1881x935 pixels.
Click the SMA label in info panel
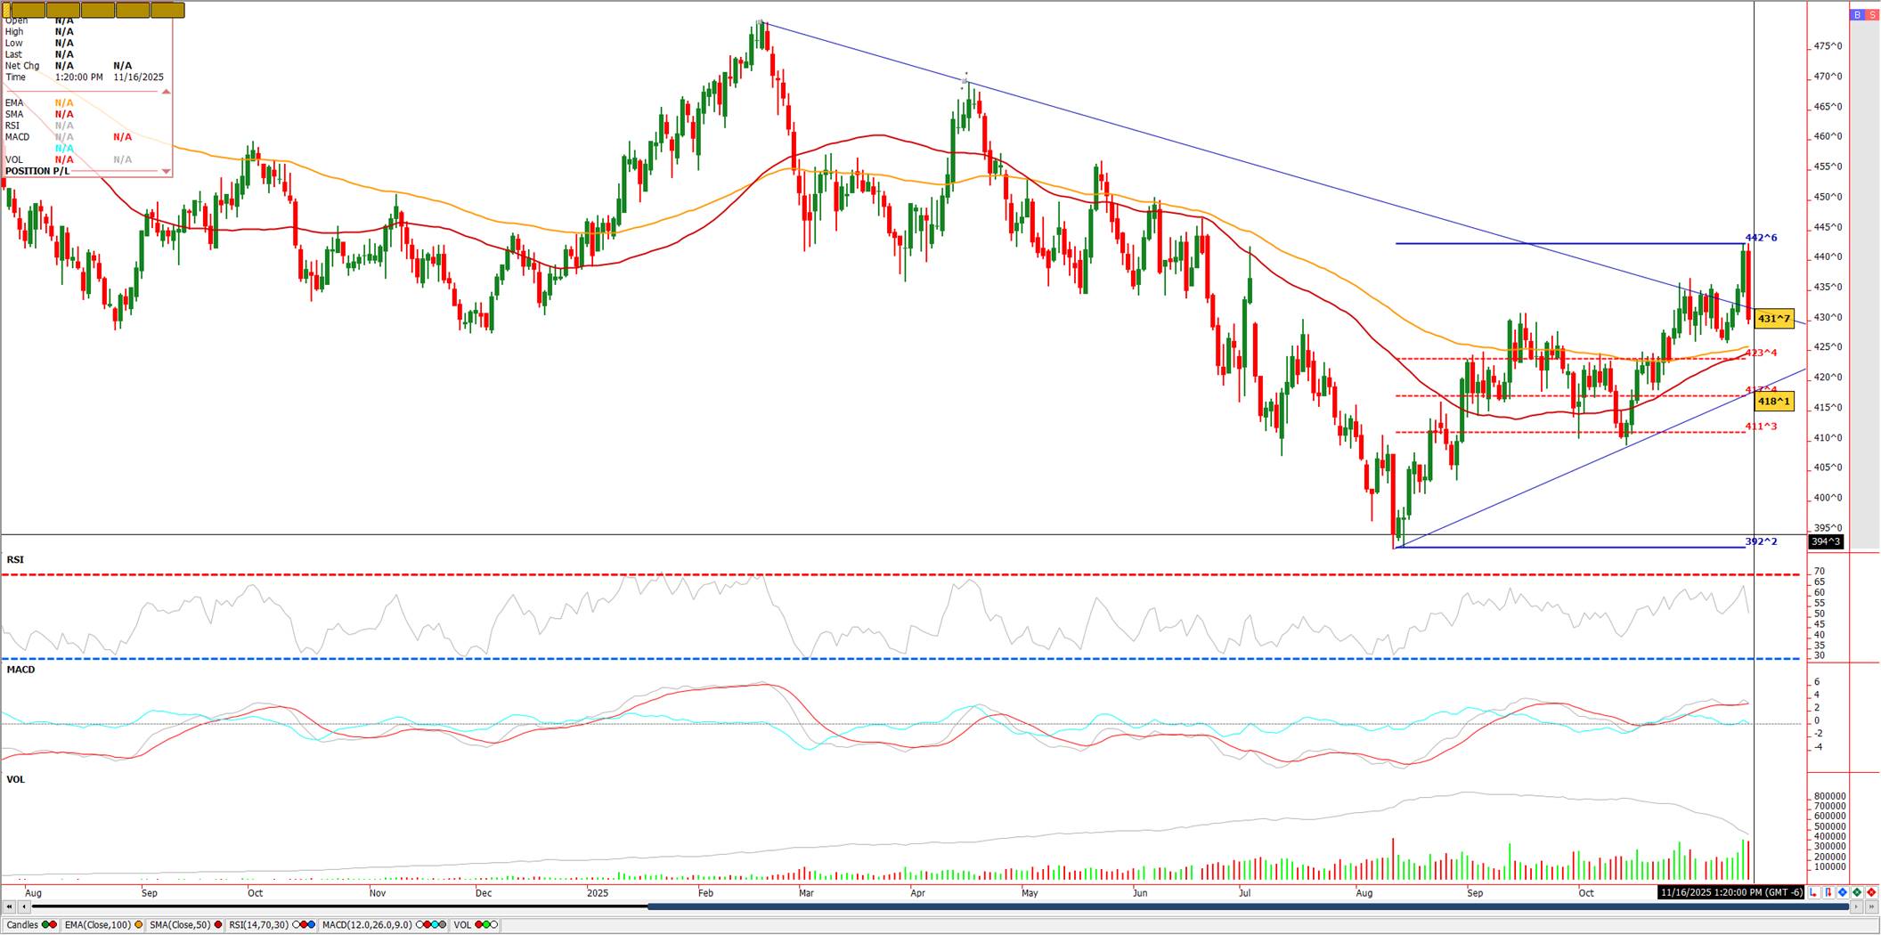pos(14,115)
